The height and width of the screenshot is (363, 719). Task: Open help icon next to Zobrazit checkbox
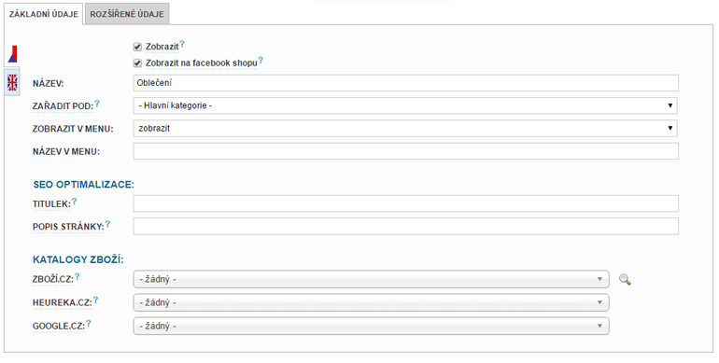(x=182, y=44)
